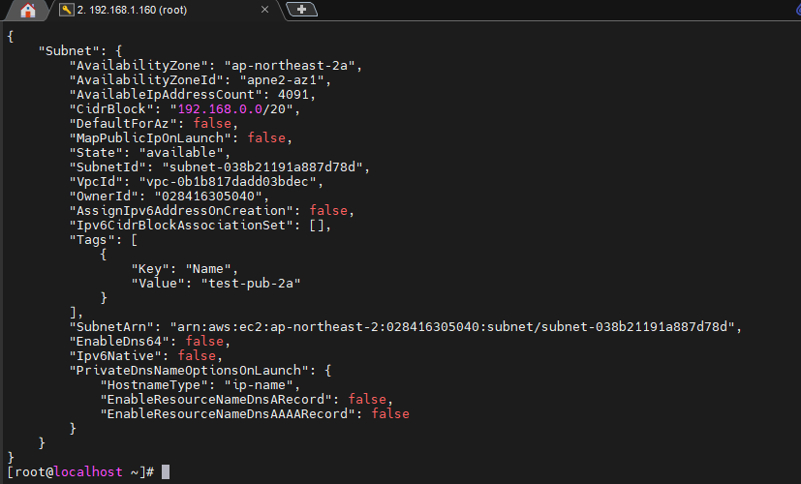This screenshot has height=484, width=801.
Task: Select the "test-pub-2a" tag value
Action: (x=251, y=284)
